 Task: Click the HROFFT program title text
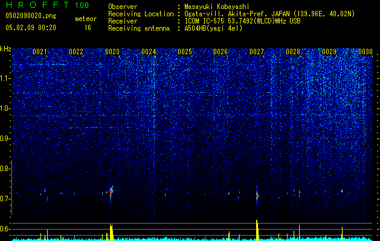click(x=38, y=5)
